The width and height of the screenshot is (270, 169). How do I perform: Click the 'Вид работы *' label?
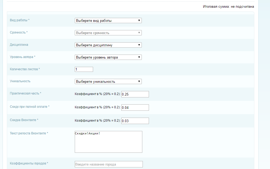[20, 20]
